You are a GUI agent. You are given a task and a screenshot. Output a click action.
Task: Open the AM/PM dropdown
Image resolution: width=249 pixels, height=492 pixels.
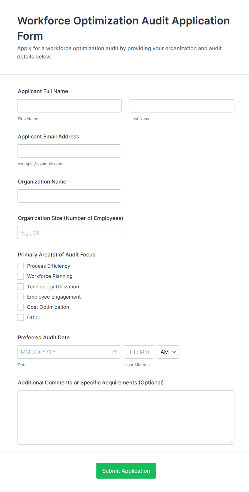click(168, 352)
